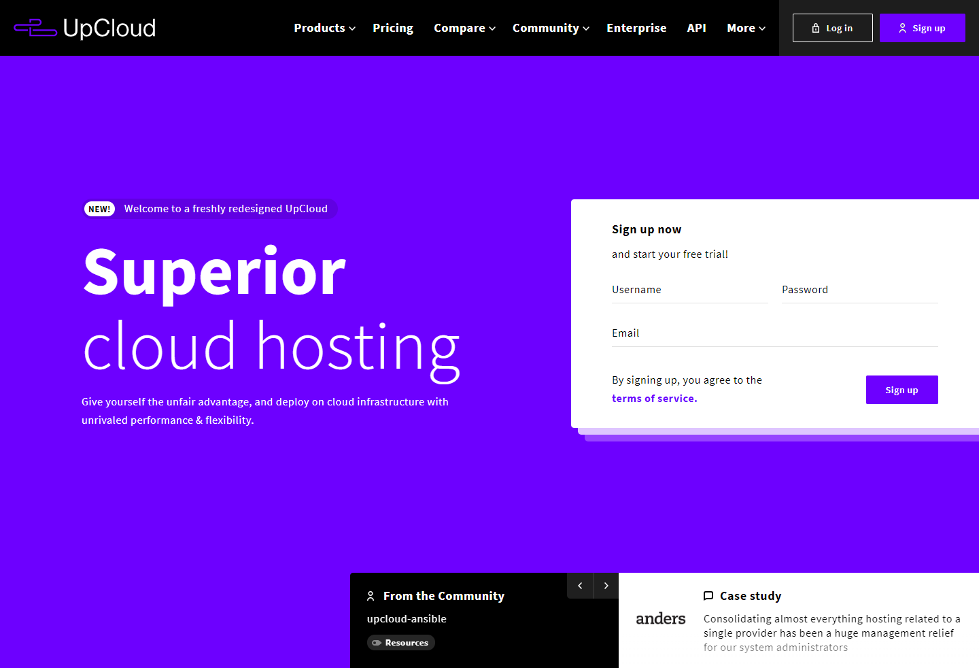
Task: Click the NEW! badge
Action: (x=99, y=209)
